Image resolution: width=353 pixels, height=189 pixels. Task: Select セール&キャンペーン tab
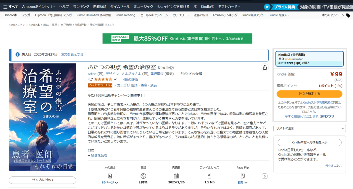(154, 15)
